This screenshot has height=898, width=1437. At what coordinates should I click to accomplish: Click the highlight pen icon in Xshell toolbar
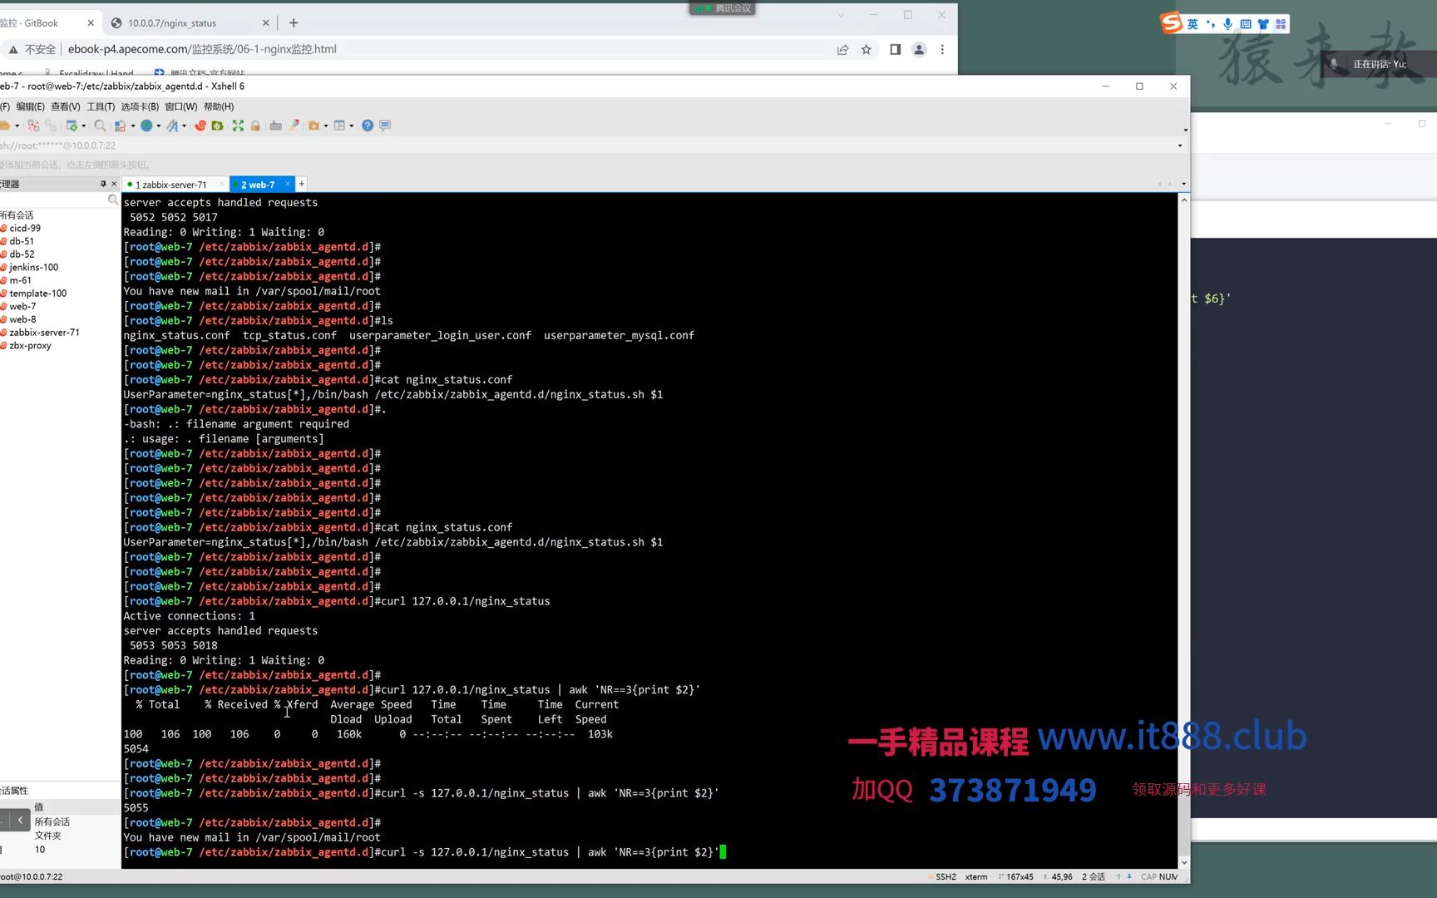(294, 126)
